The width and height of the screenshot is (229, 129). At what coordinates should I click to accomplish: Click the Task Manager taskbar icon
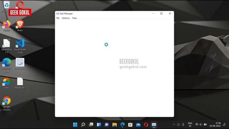point(154,125)
